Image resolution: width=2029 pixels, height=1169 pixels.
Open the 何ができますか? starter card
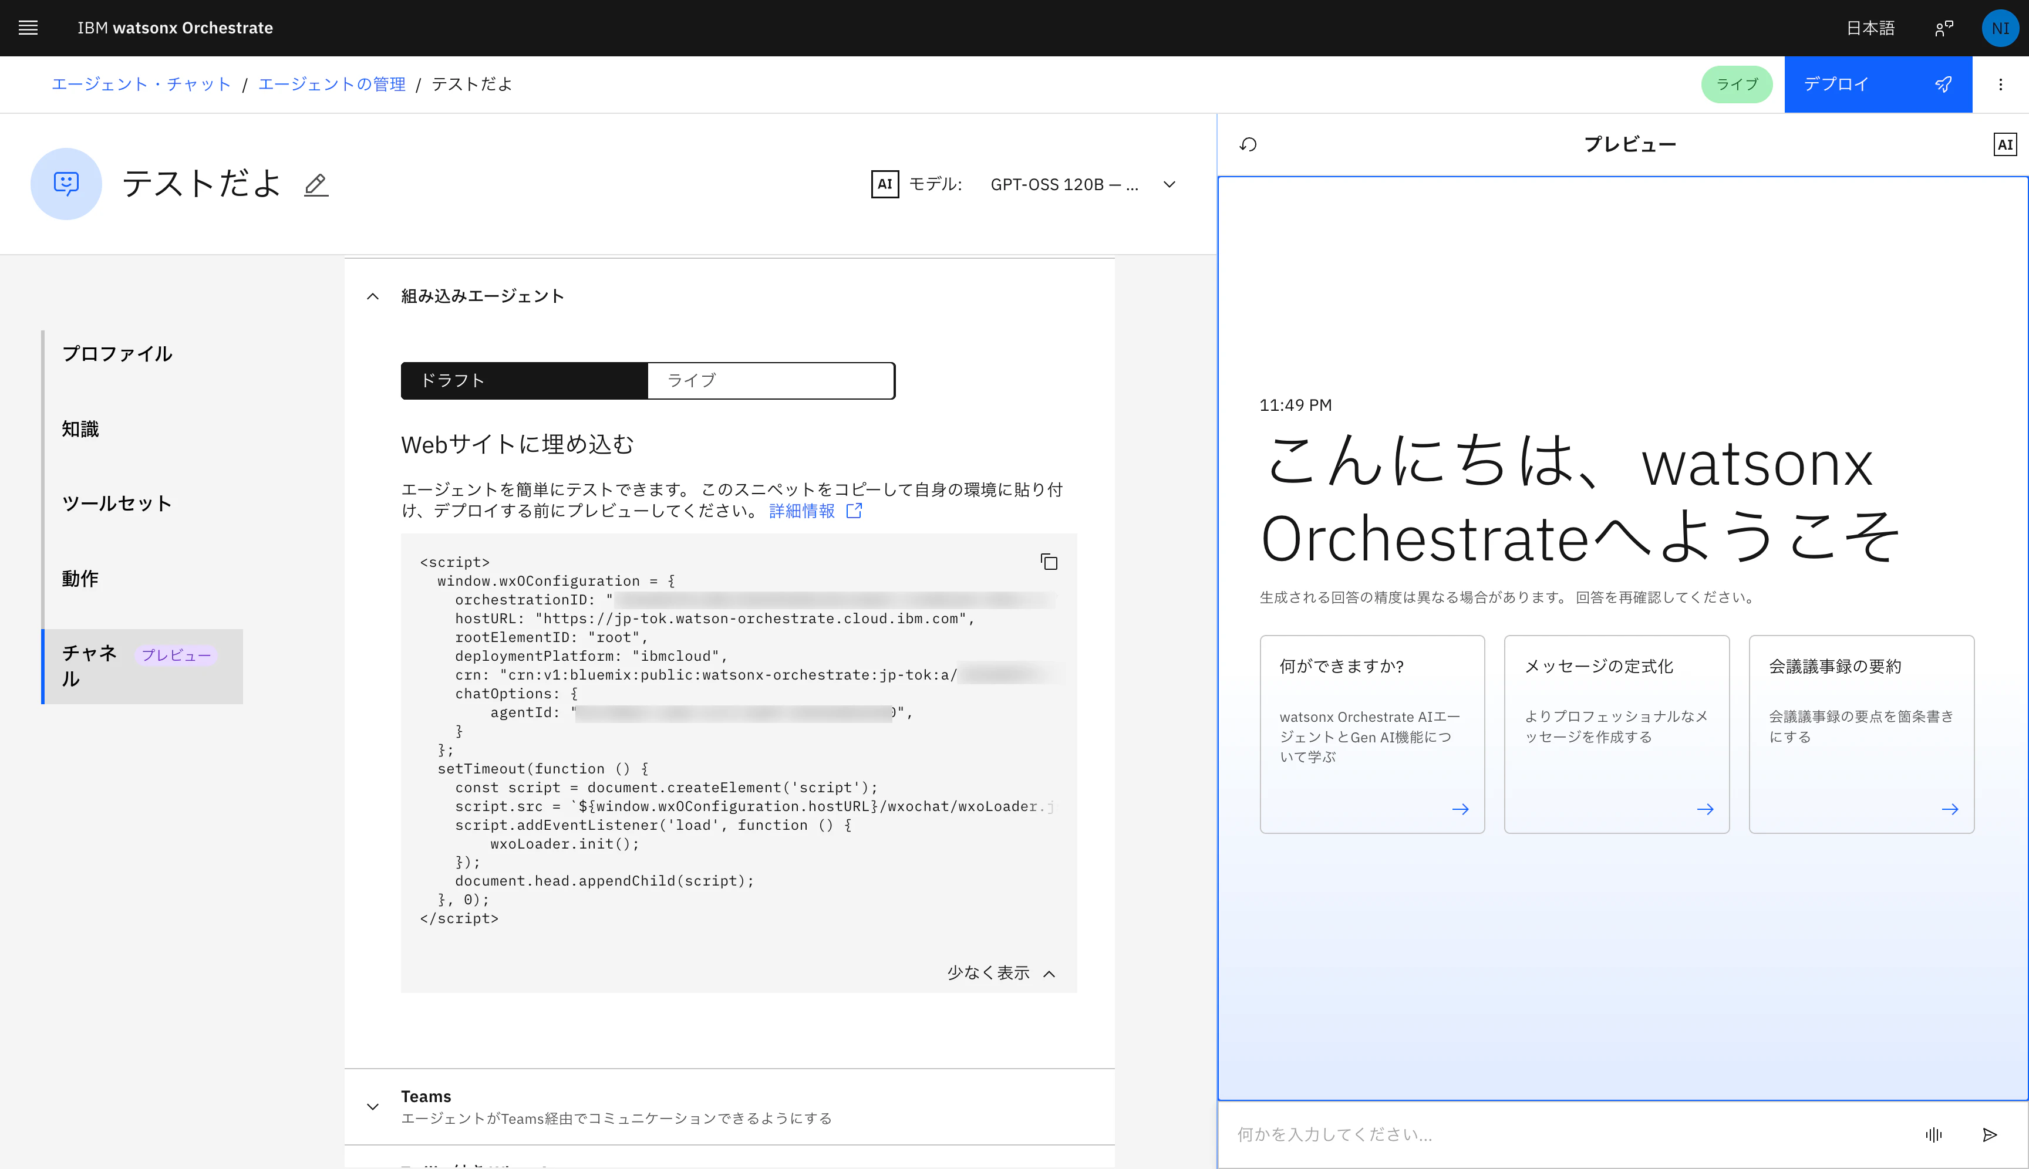click(1372, 734)
